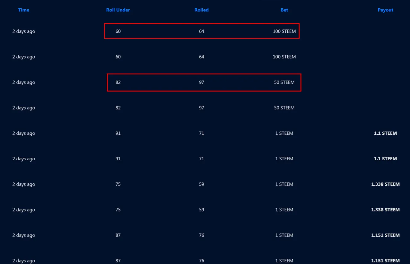
Task: Click Rolled value 64 inside red box
Action: click(201, 31)
